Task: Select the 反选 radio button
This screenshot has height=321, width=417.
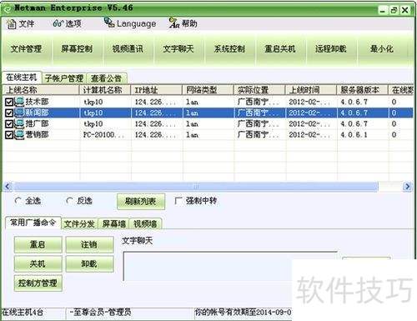Action: coord(69,201)
